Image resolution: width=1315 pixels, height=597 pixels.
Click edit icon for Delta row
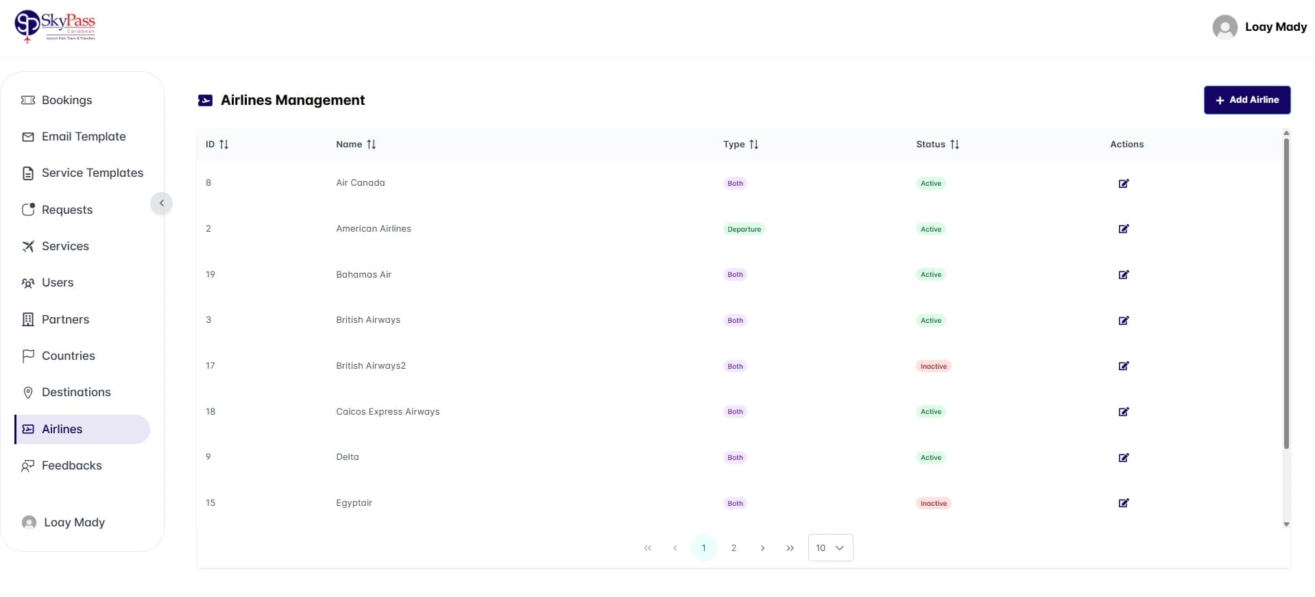[x=1123, y=457]
